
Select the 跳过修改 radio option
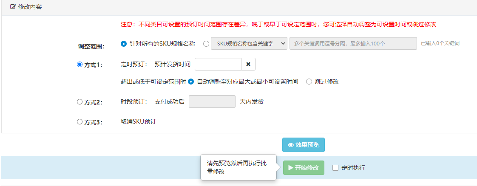(309, 82)
